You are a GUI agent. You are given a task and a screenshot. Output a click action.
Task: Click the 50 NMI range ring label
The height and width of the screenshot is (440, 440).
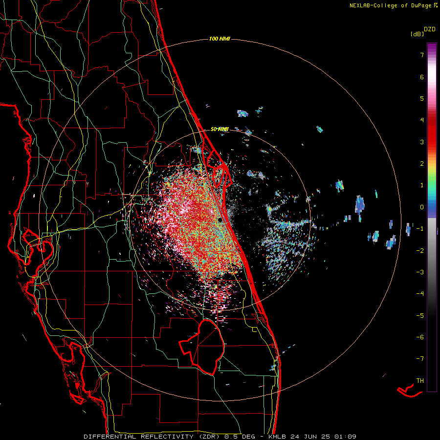pos(220,129)
